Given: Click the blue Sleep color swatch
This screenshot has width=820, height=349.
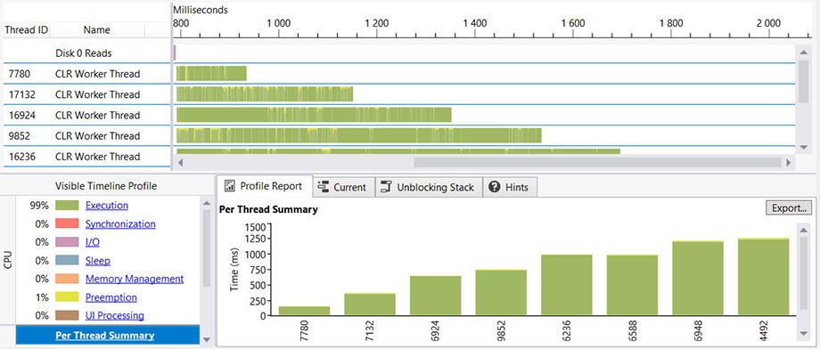Looking at the screenshot, I should [x=67, y=261].
